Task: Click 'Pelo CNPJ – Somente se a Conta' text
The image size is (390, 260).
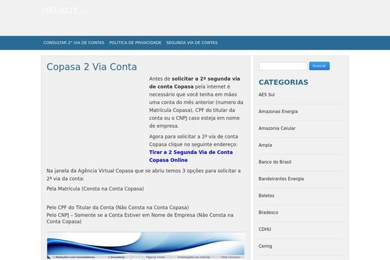Action: point(140,218)
